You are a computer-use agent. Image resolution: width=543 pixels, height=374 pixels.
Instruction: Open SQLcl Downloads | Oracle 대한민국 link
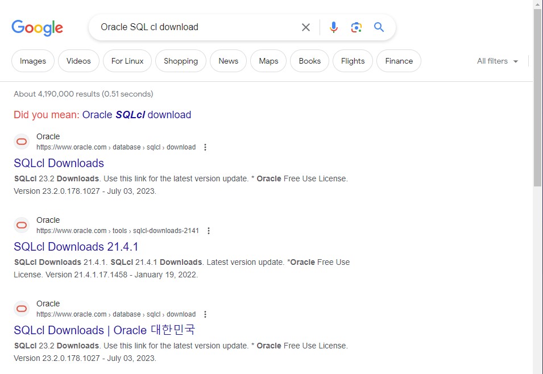(x=104, y=330)
